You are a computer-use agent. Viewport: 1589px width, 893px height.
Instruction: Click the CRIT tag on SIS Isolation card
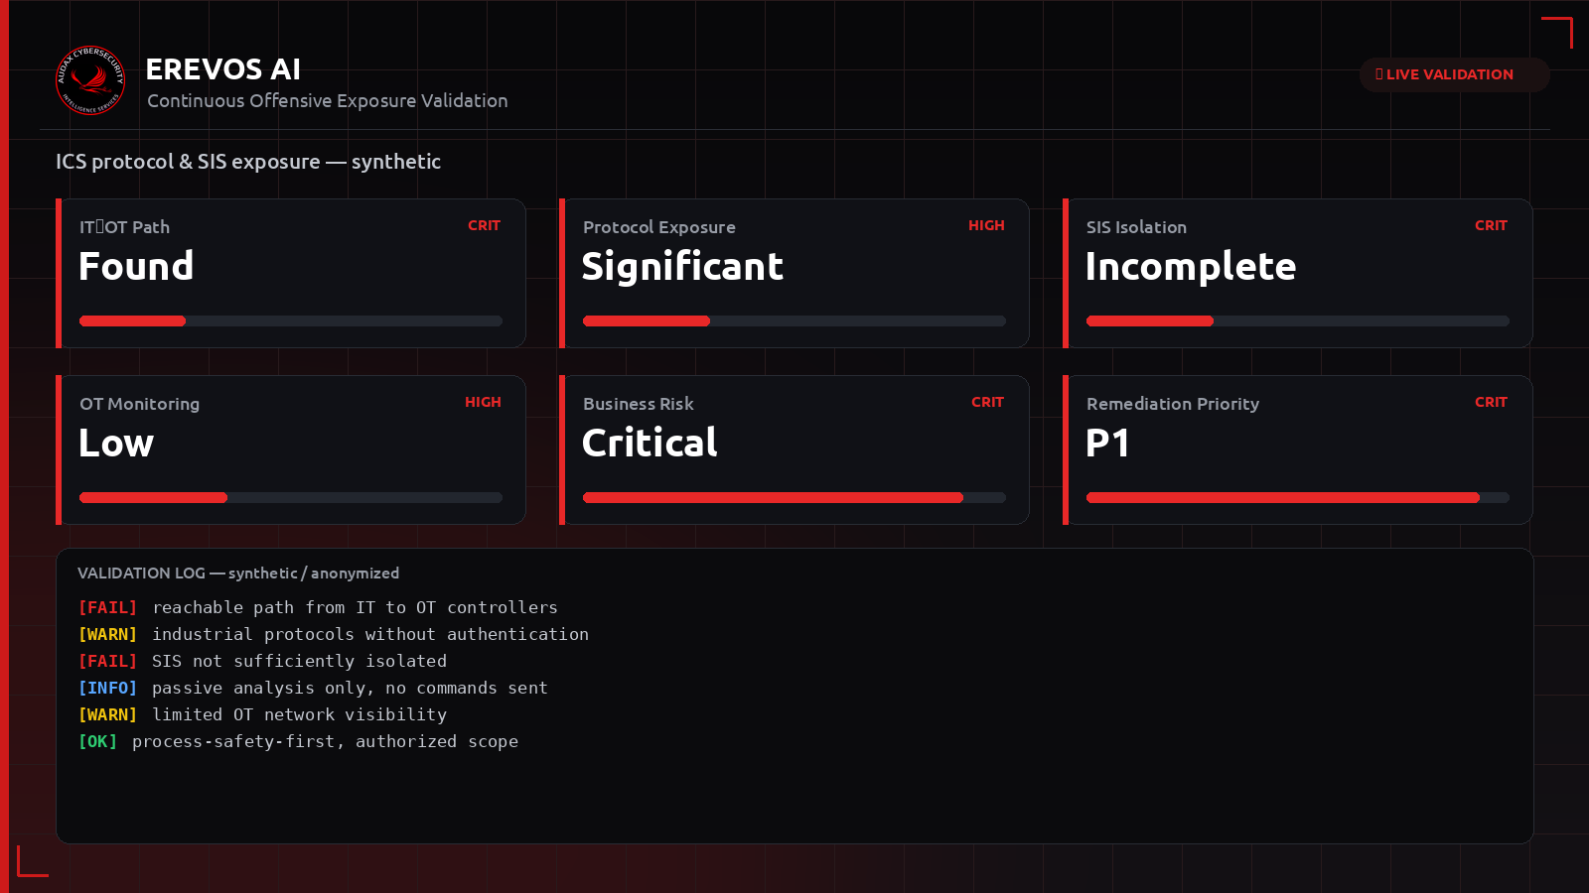1491,225
